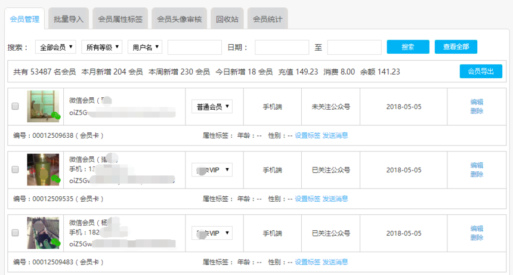
Task: Open the 会员统计 tab
Action: 267,19
